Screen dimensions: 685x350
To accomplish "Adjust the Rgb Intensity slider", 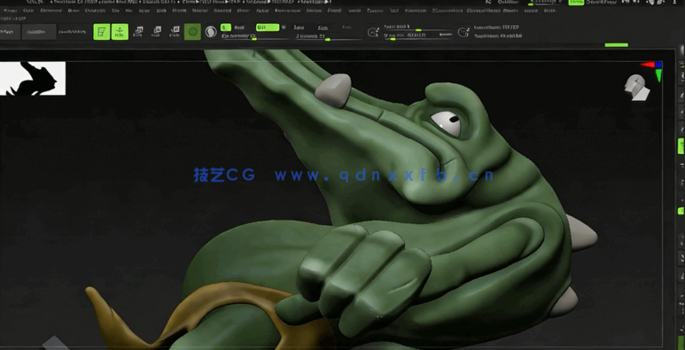I will coord(255,37).
